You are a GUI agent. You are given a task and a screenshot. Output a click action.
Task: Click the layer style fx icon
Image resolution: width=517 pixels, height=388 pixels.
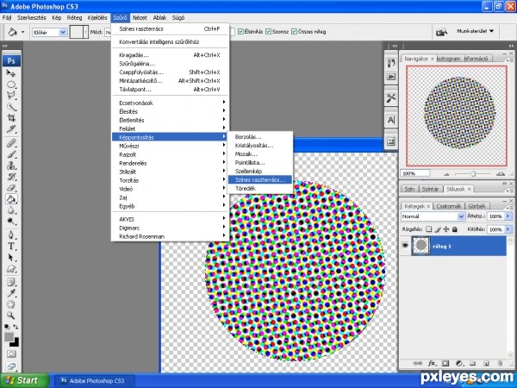coord(432,363)
